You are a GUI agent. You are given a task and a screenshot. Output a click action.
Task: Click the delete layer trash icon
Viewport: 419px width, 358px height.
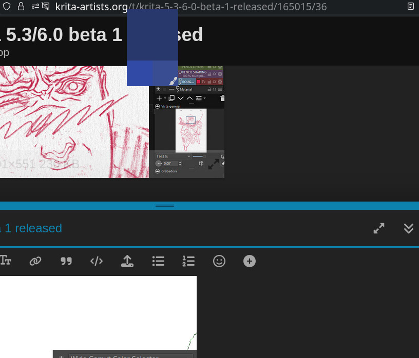222,98
